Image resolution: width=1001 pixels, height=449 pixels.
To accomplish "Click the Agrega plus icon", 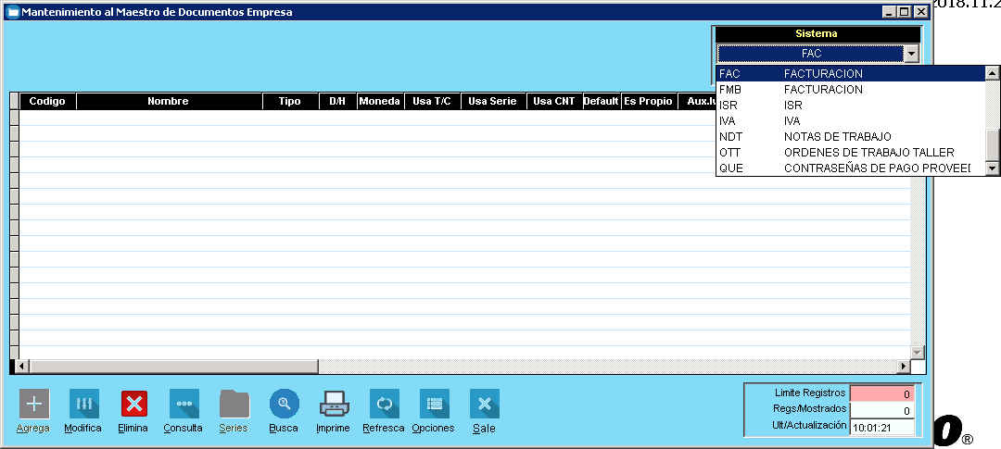I will coord(34,405).
